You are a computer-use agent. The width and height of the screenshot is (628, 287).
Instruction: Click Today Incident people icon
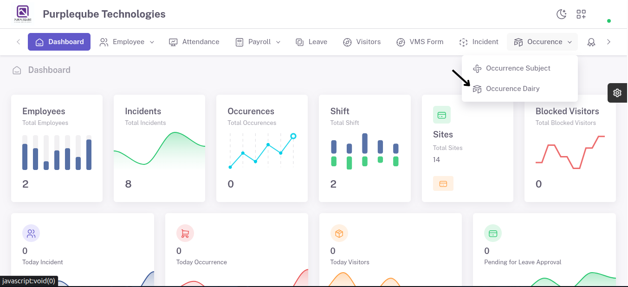(x=31, y=234)
